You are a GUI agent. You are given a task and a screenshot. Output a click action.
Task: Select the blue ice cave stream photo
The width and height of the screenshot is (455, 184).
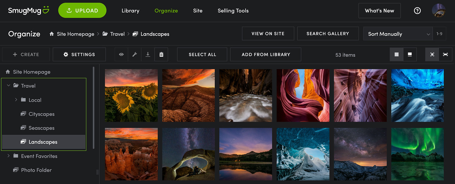pos(417,96)
